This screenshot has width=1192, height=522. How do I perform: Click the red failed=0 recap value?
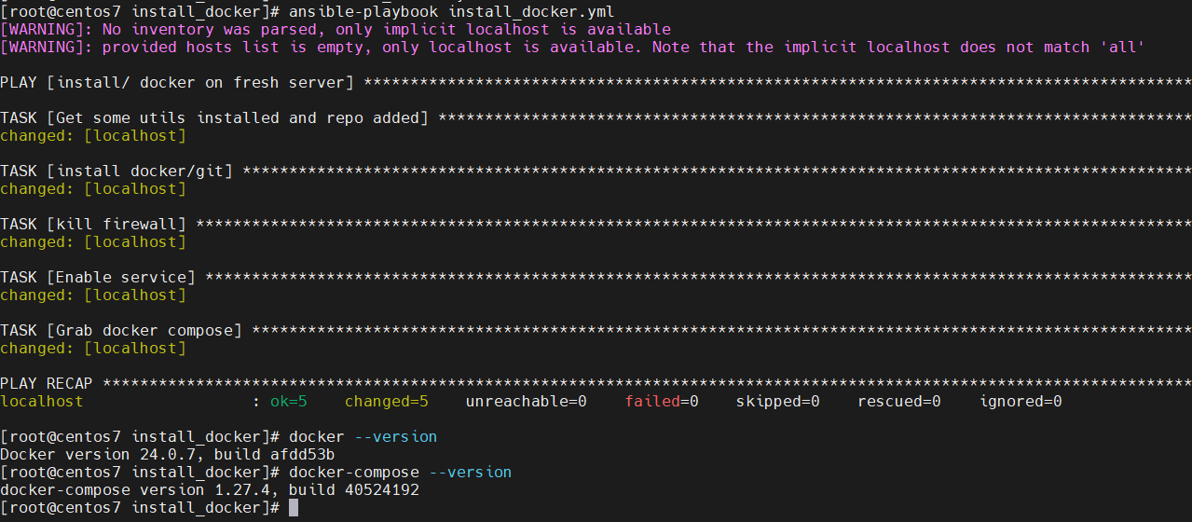(x=662, y=401)
